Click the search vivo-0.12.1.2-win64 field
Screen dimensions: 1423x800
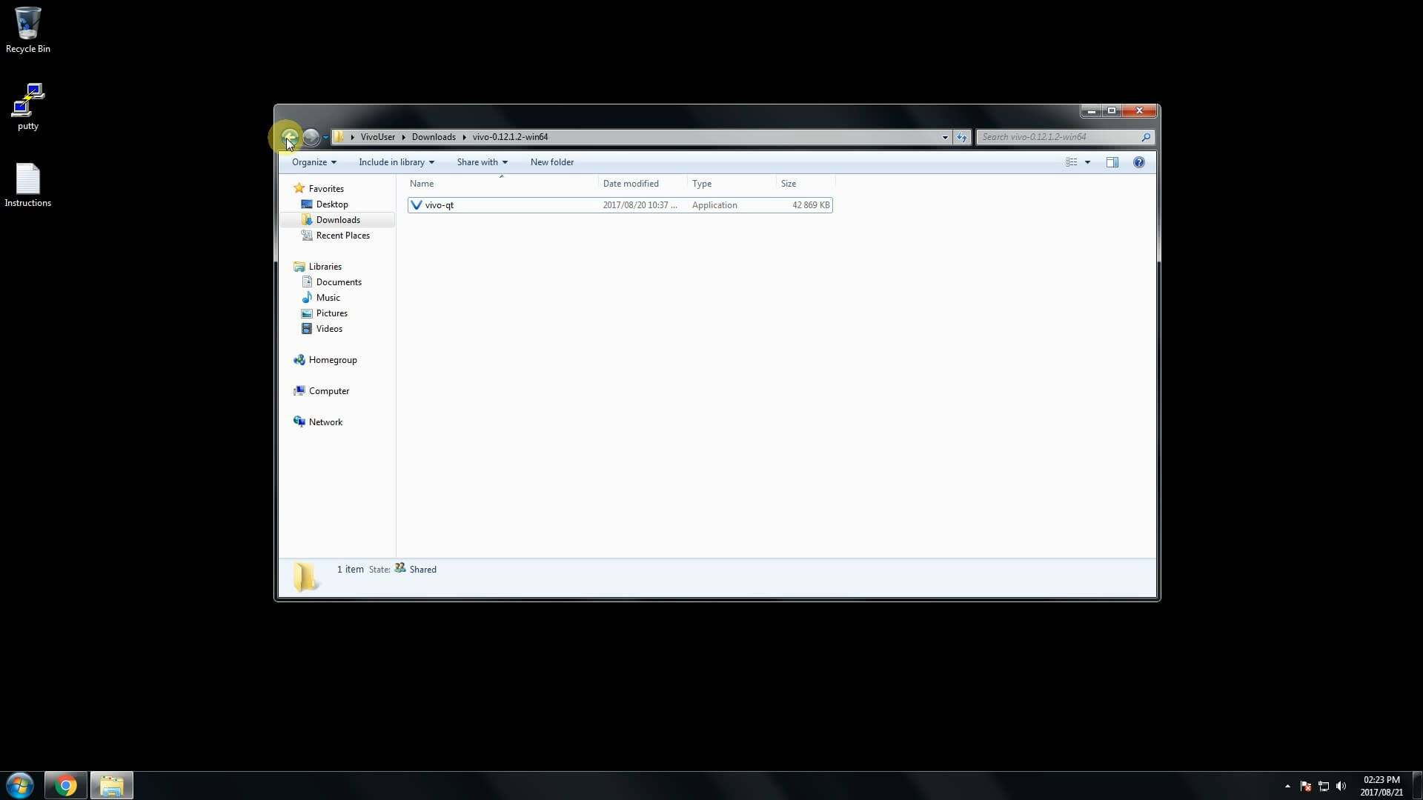(x=1058, y=137)
